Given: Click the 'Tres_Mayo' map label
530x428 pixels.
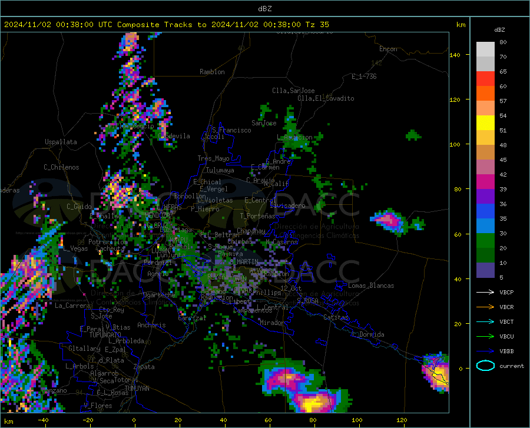Looking at the screenshot, I should coord(213,158).
